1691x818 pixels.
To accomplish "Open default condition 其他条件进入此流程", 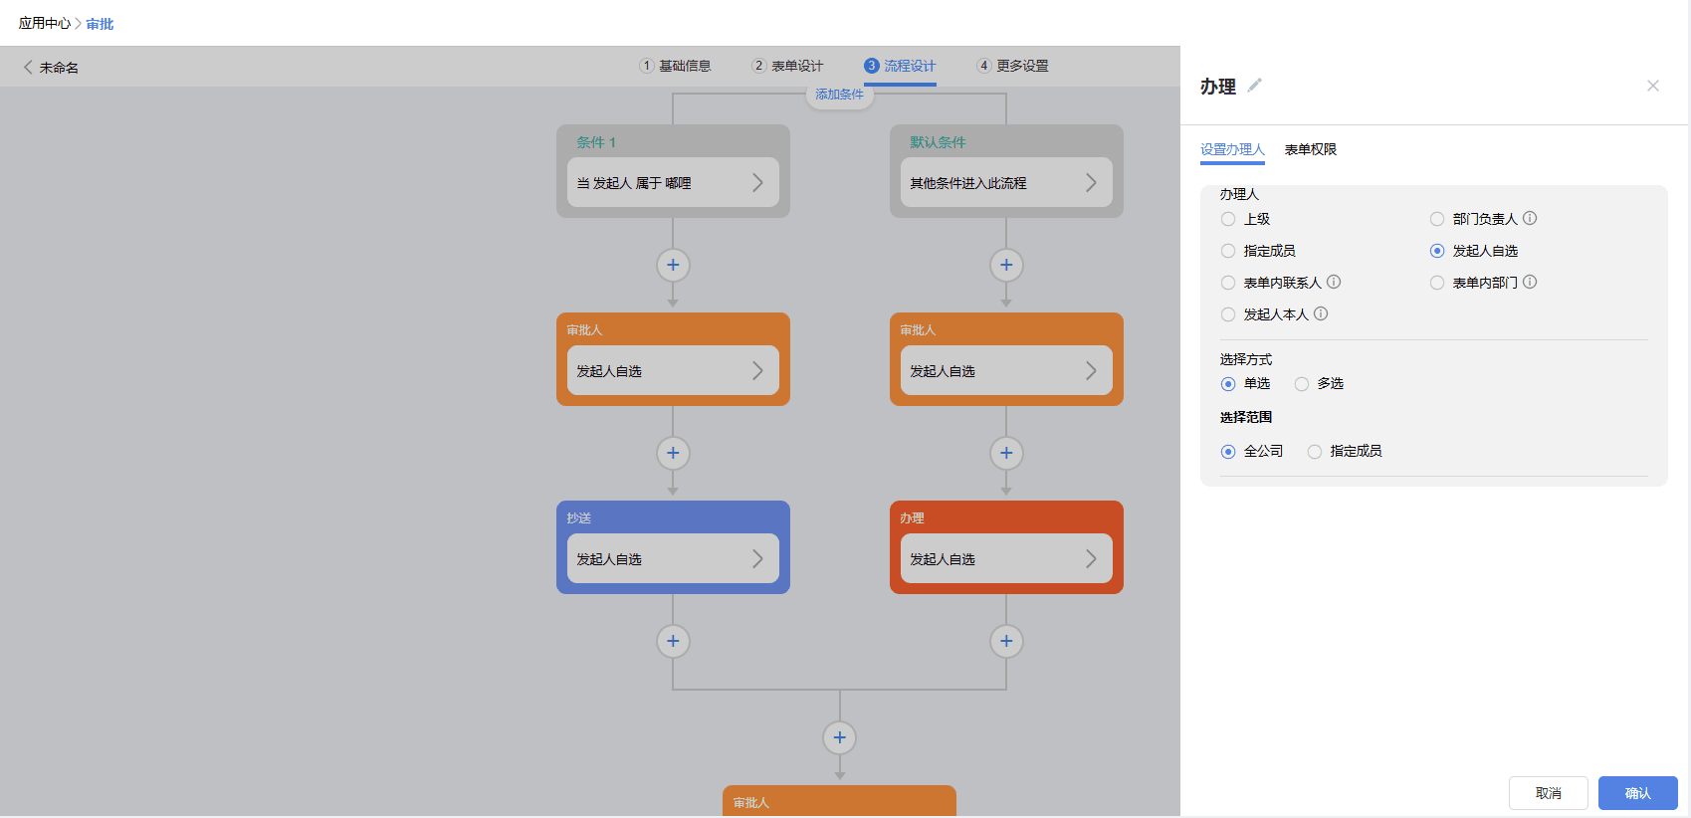I will pyautogui.click(x=1006, y=182).
